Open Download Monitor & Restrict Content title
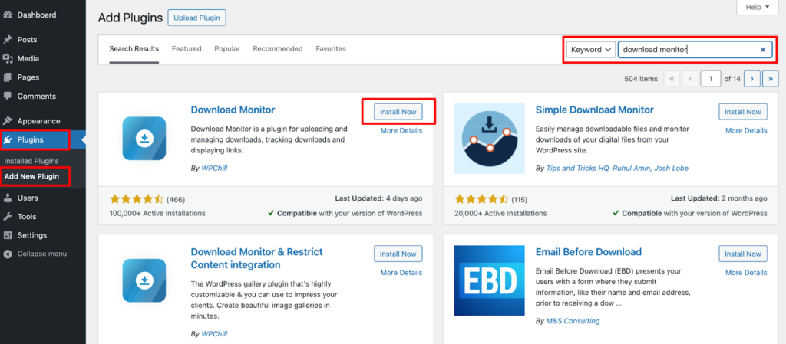This screenshot has width=786, height=344. (x=256, y=258)
